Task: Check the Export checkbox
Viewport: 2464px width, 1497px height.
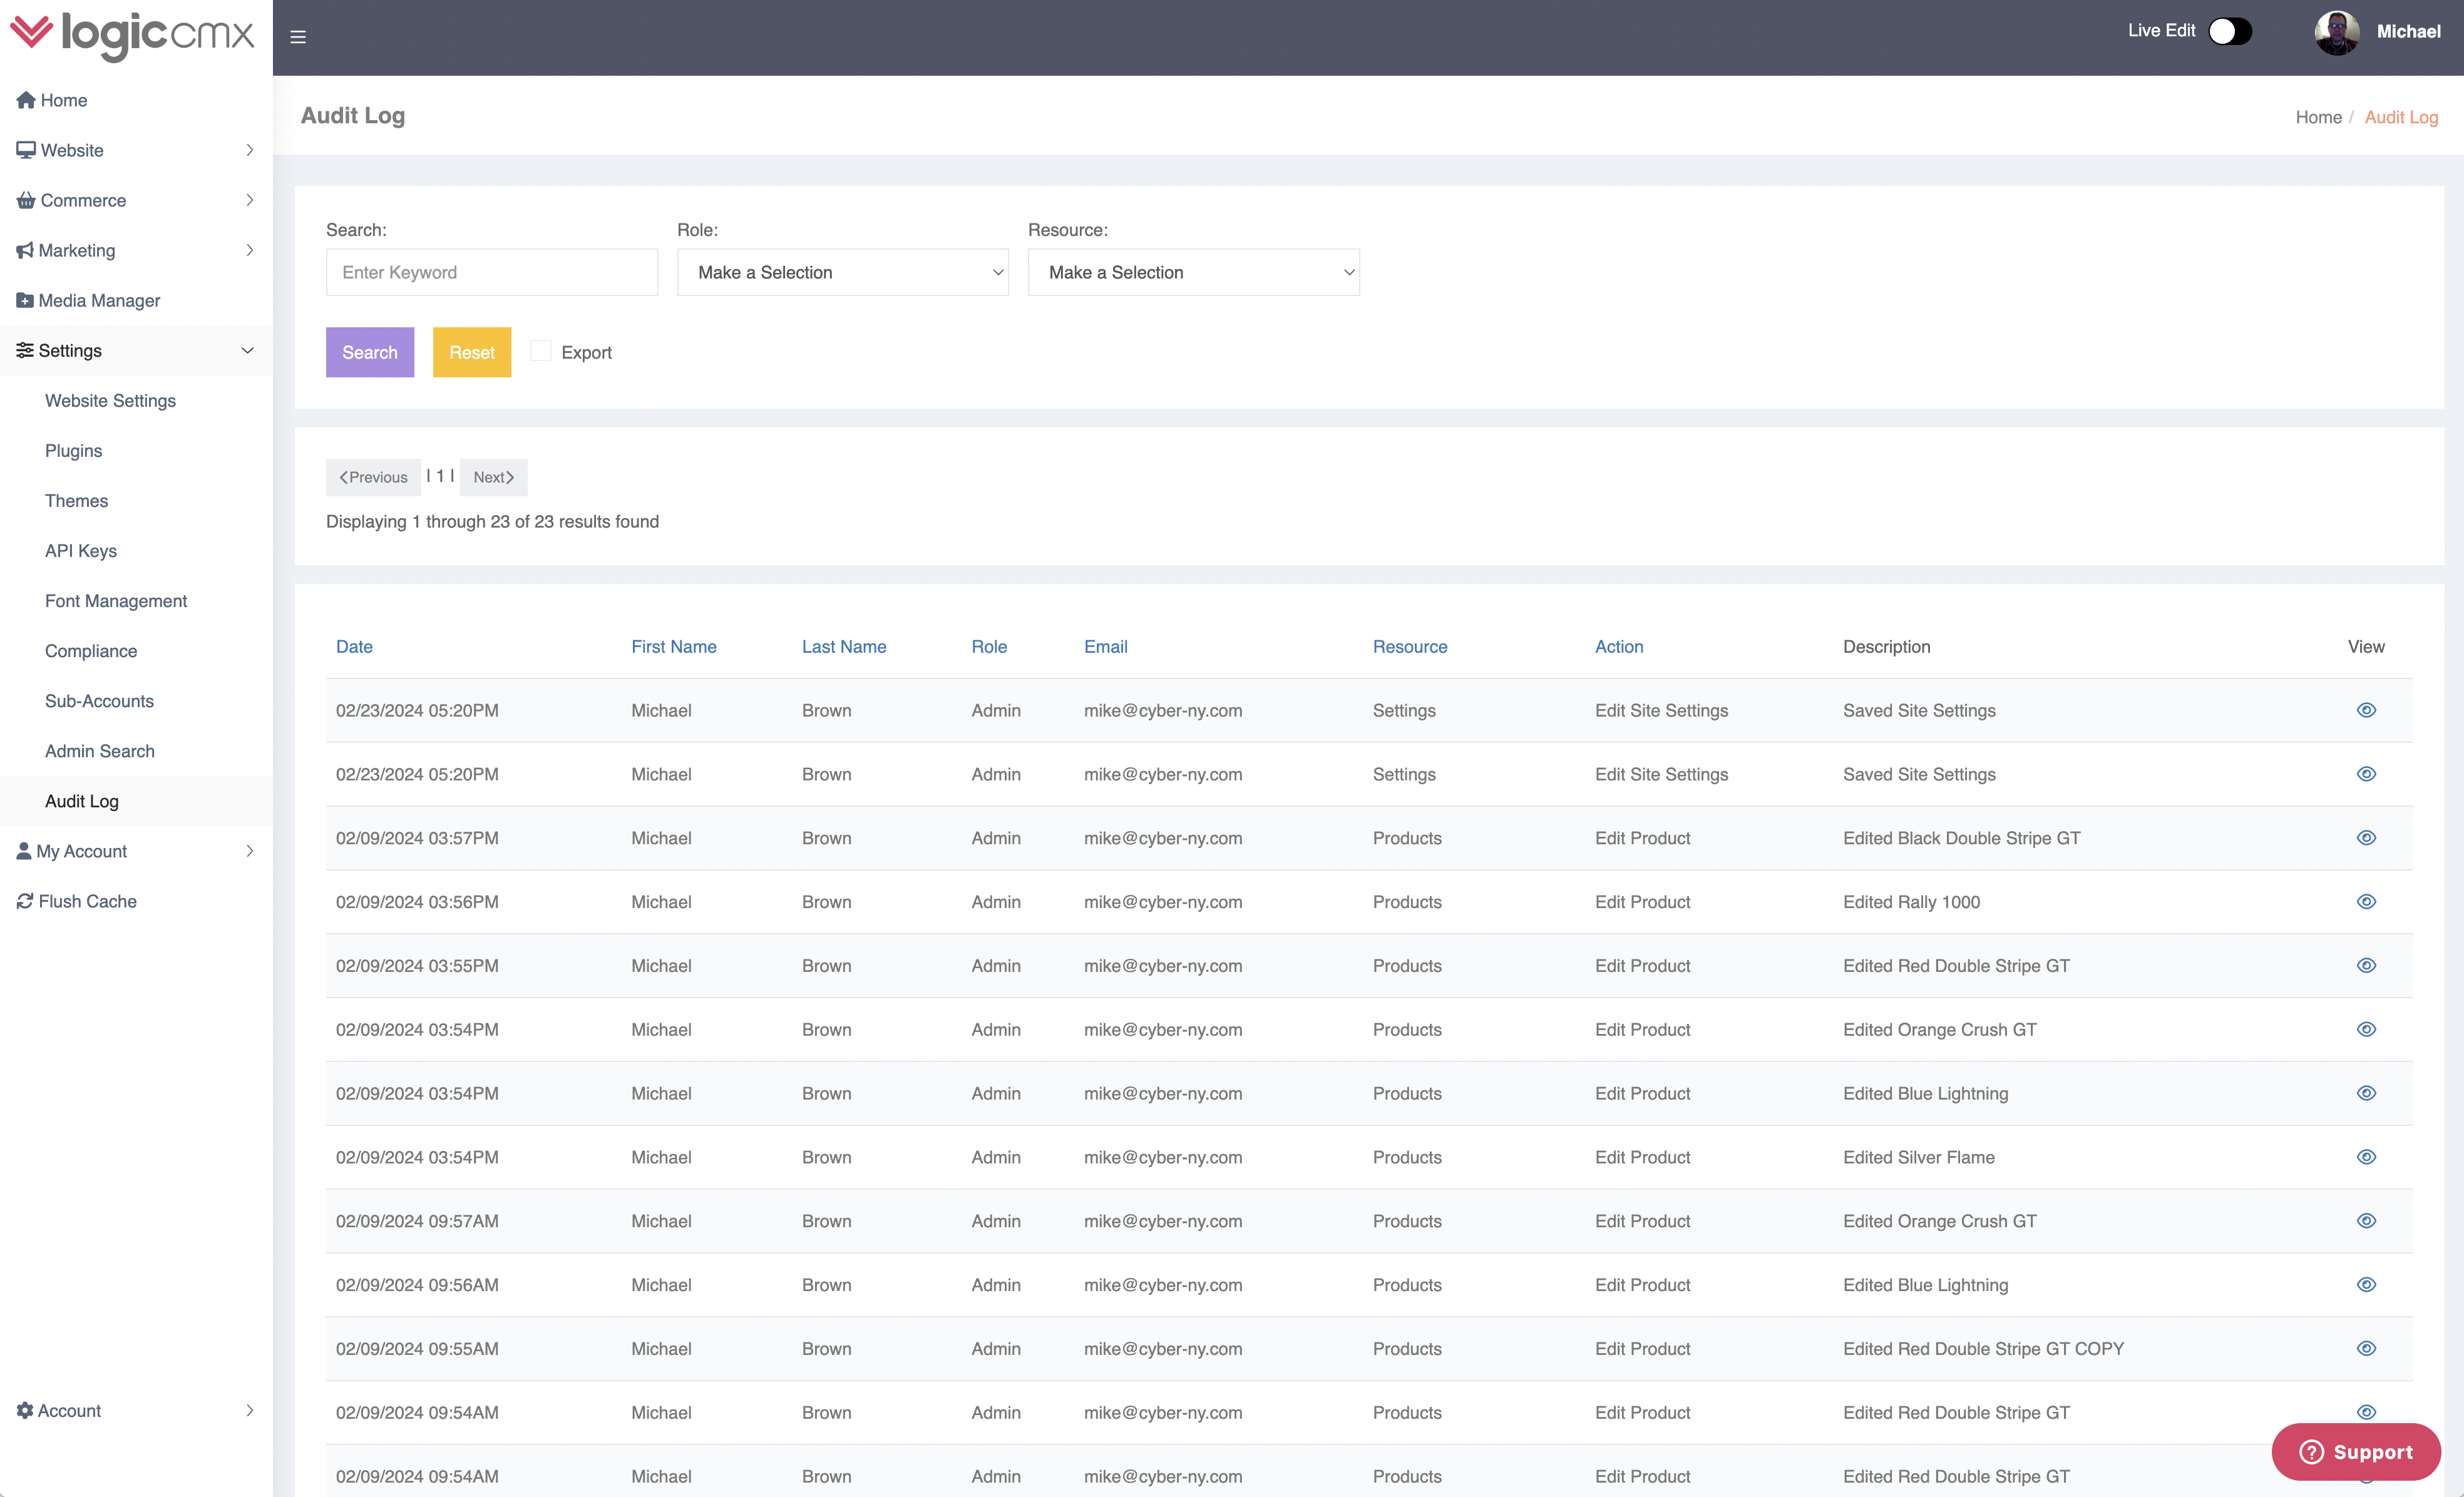Action: click(x=540, y=351)
